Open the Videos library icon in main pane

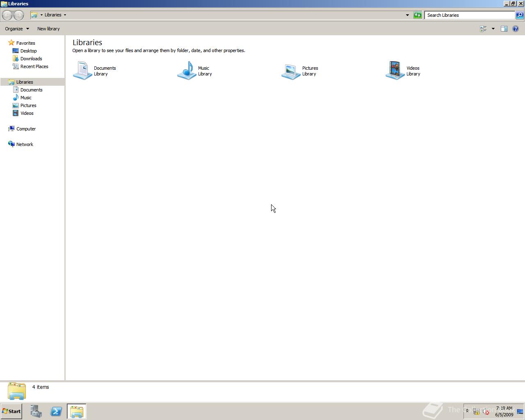pos(395,71)
